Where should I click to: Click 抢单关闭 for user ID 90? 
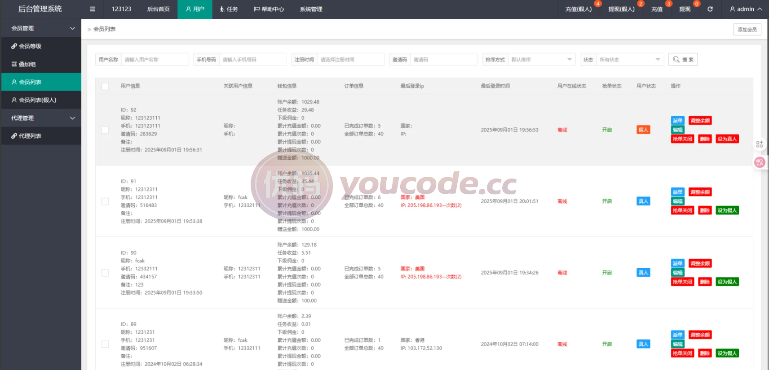[682, 282]
